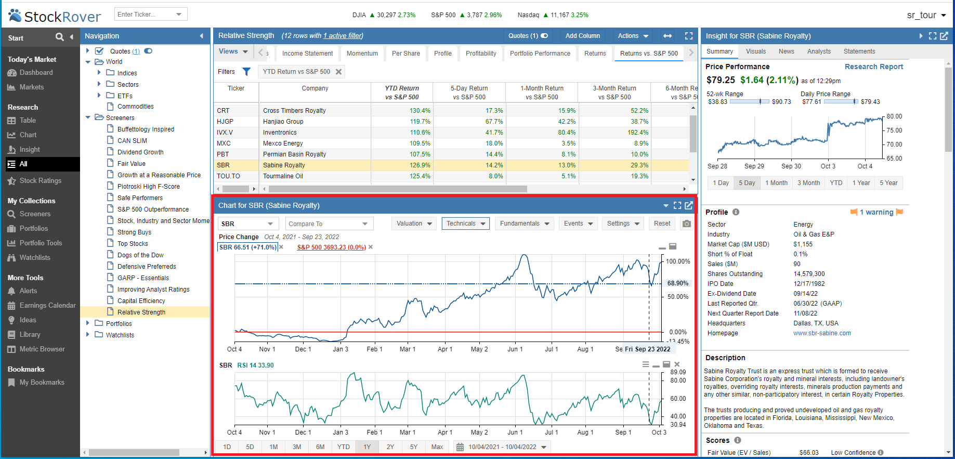Screen dimensions: 955x459
Task: Open the Technicals dropdown
Action: [466, 224]
